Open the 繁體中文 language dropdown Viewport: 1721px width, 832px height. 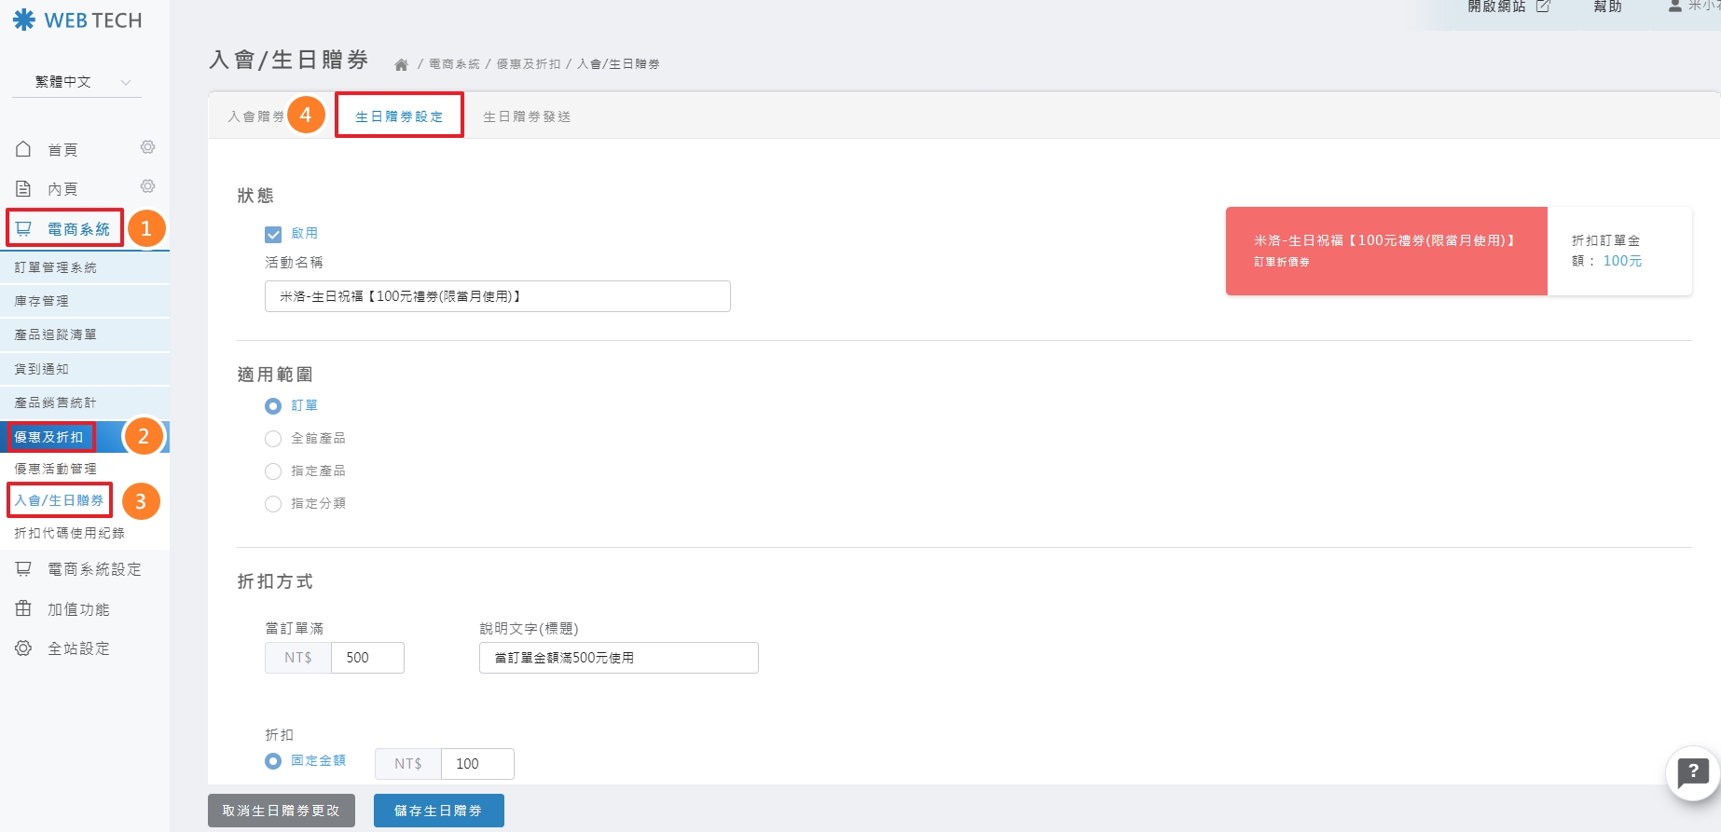pos(77,82)
